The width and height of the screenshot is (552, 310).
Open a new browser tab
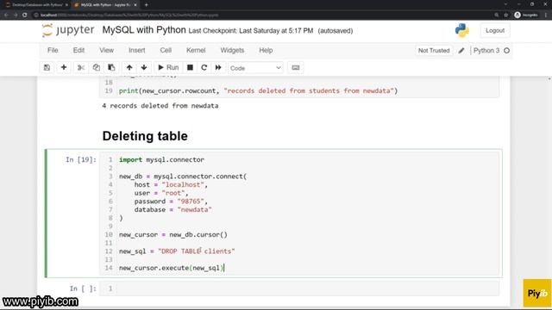coord(146,5)
